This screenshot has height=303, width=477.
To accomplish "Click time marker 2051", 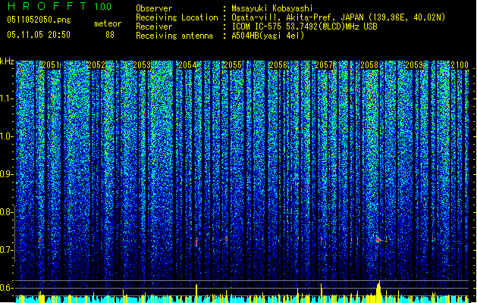I will click(51, 65).
